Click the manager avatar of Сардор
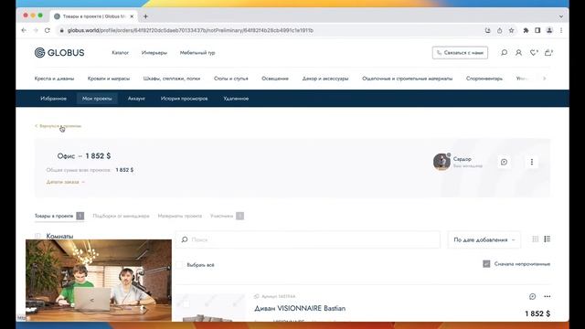The width and height of the screenshot is (585, 329). [x=441, y=162]
